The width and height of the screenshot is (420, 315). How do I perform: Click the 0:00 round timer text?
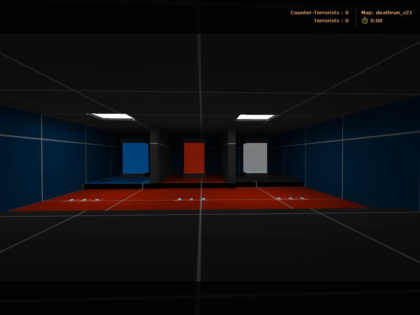coord(376,21)
